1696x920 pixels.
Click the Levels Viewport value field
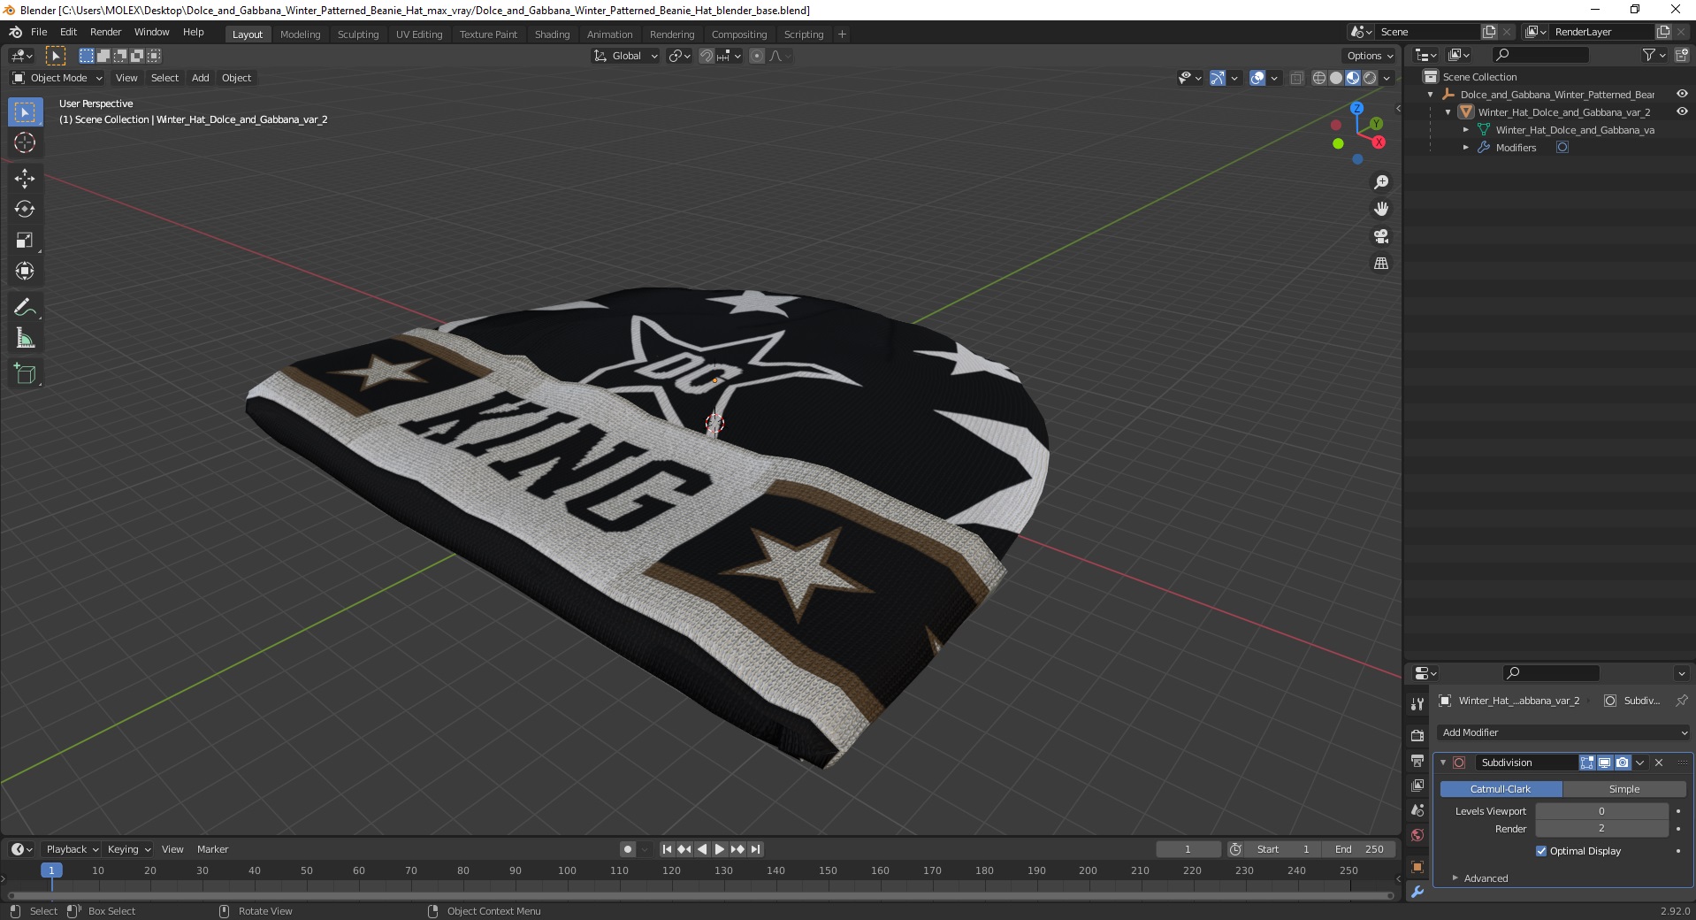[1601, 811]
